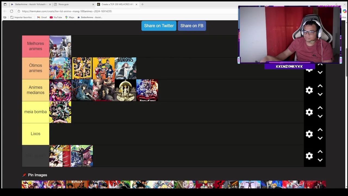
Task: Open Gmail bookmark
Action: tap(42, 17)
